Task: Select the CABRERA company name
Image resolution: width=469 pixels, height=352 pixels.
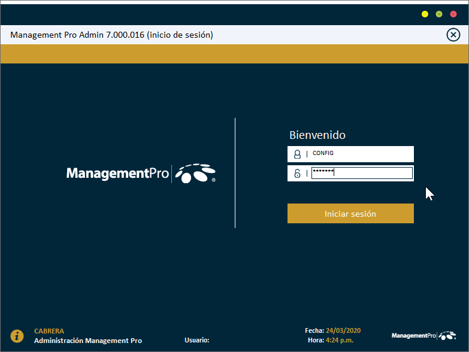Action: [49, 331]
